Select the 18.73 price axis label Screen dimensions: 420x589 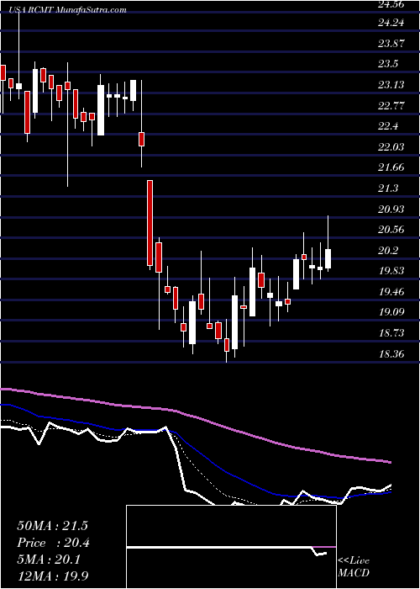(391, 333)
